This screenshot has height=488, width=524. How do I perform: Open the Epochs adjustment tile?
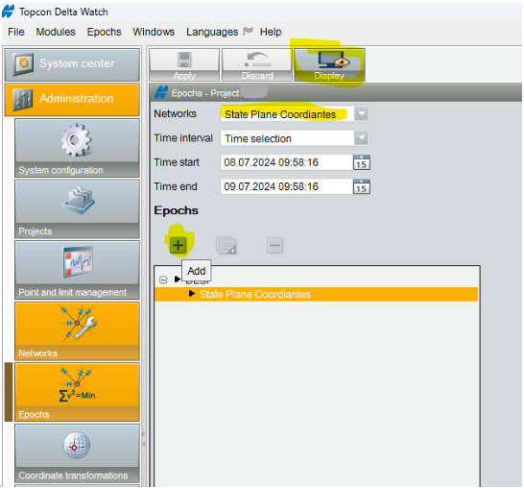coord(77,392)
